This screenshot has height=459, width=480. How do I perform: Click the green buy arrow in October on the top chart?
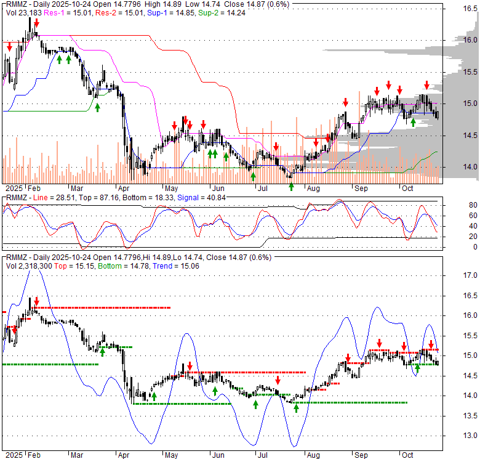pos(413,123)
